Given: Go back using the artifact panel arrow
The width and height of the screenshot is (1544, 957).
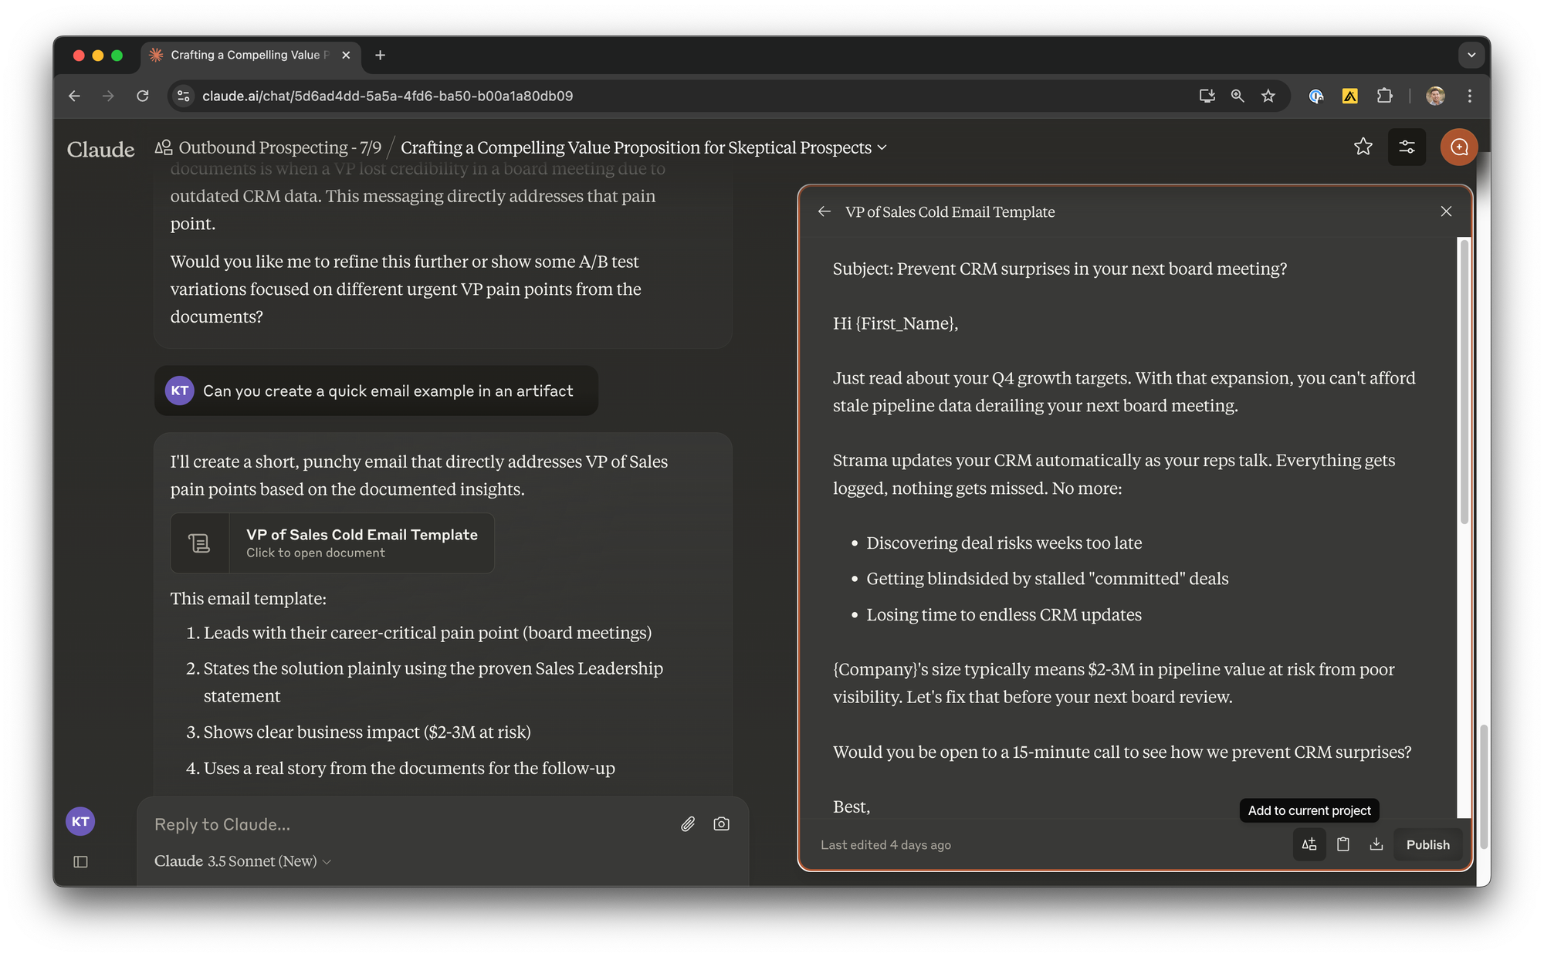Looking at the screenshot, I should (x=824, y=211).
